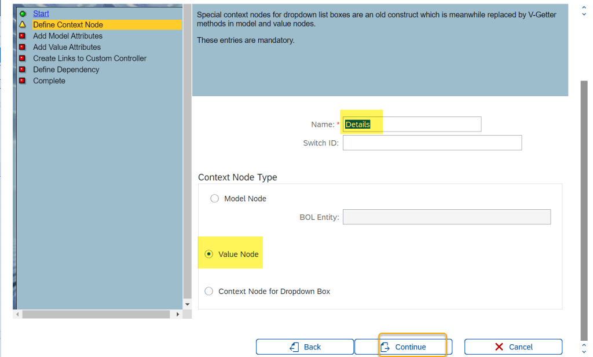The height and width of the screenshot is (357, 593).
Task: Click red status icon beside Add Model Attributes
Action: click(x=23, y=36)
